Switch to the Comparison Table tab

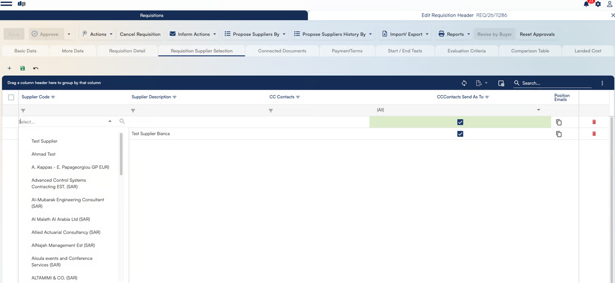[530, 51]
